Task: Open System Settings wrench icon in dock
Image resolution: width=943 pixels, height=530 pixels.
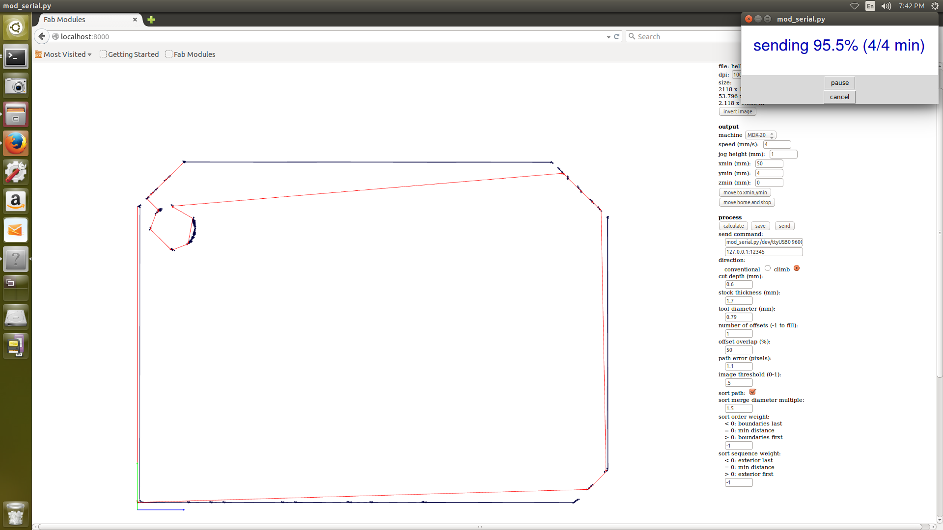Action: (x=16, y=172)
